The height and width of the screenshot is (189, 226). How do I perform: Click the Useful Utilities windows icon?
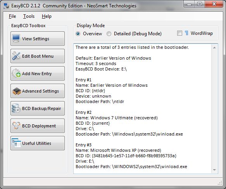coord(16,143)
